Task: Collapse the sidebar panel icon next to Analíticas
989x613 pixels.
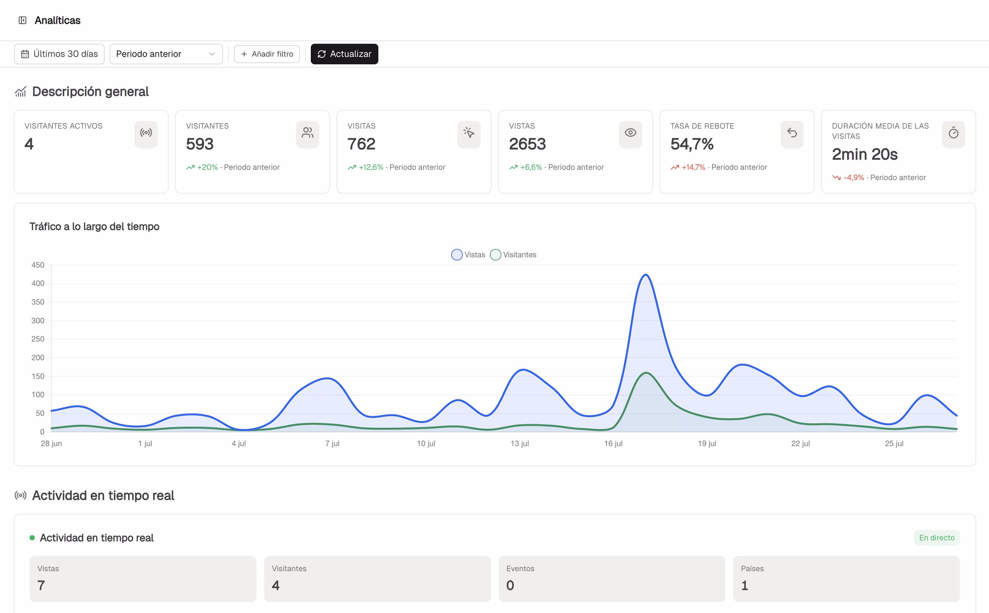Action: (x=23, y=20)
